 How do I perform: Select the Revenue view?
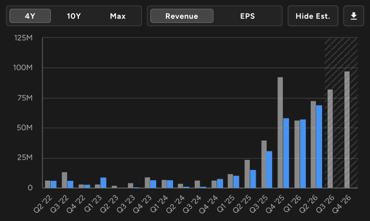(182, 16)
